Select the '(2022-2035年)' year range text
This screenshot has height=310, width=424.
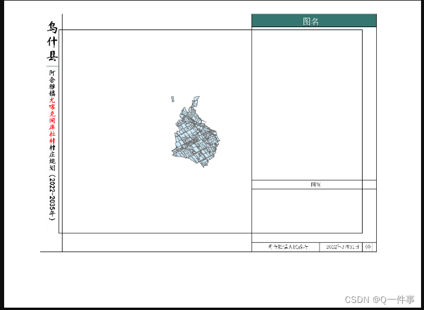point(52,198)
